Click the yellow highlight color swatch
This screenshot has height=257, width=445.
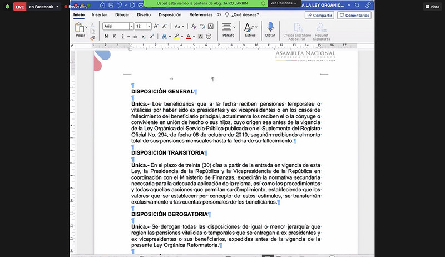tap(176, 36)
